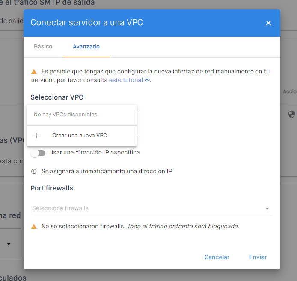The width and height of the screenshot is (297, 281).
Task: Expand the firewalls dropdown arrow
Action: pos(267,208)
